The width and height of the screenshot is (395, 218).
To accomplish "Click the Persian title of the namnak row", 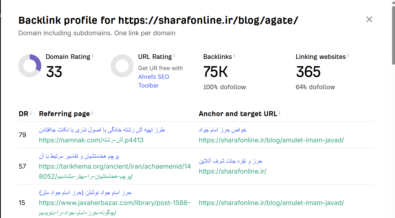I will tap(102, 130).
